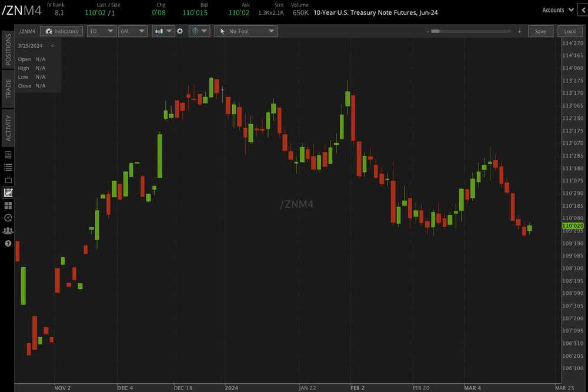588x392 pixels.
Task: Open the 6M range dropdown
Action: (132, 31)
